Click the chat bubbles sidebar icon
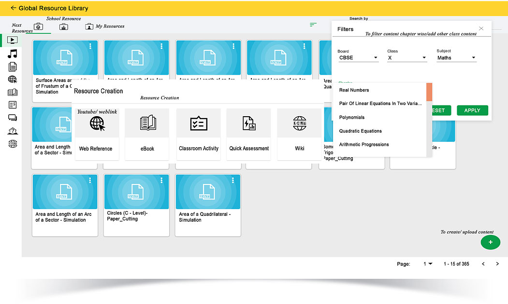Image resolution: width=508 pixels, height=304 pixels. click(x=13, y=118)
